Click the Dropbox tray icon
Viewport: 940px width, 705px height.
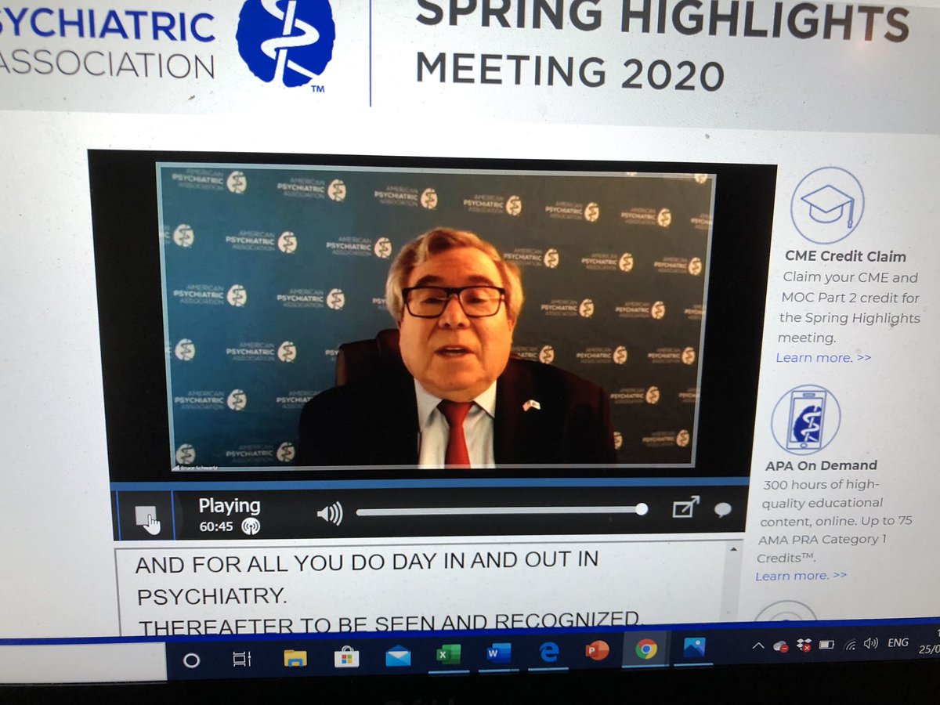[804, 645]
